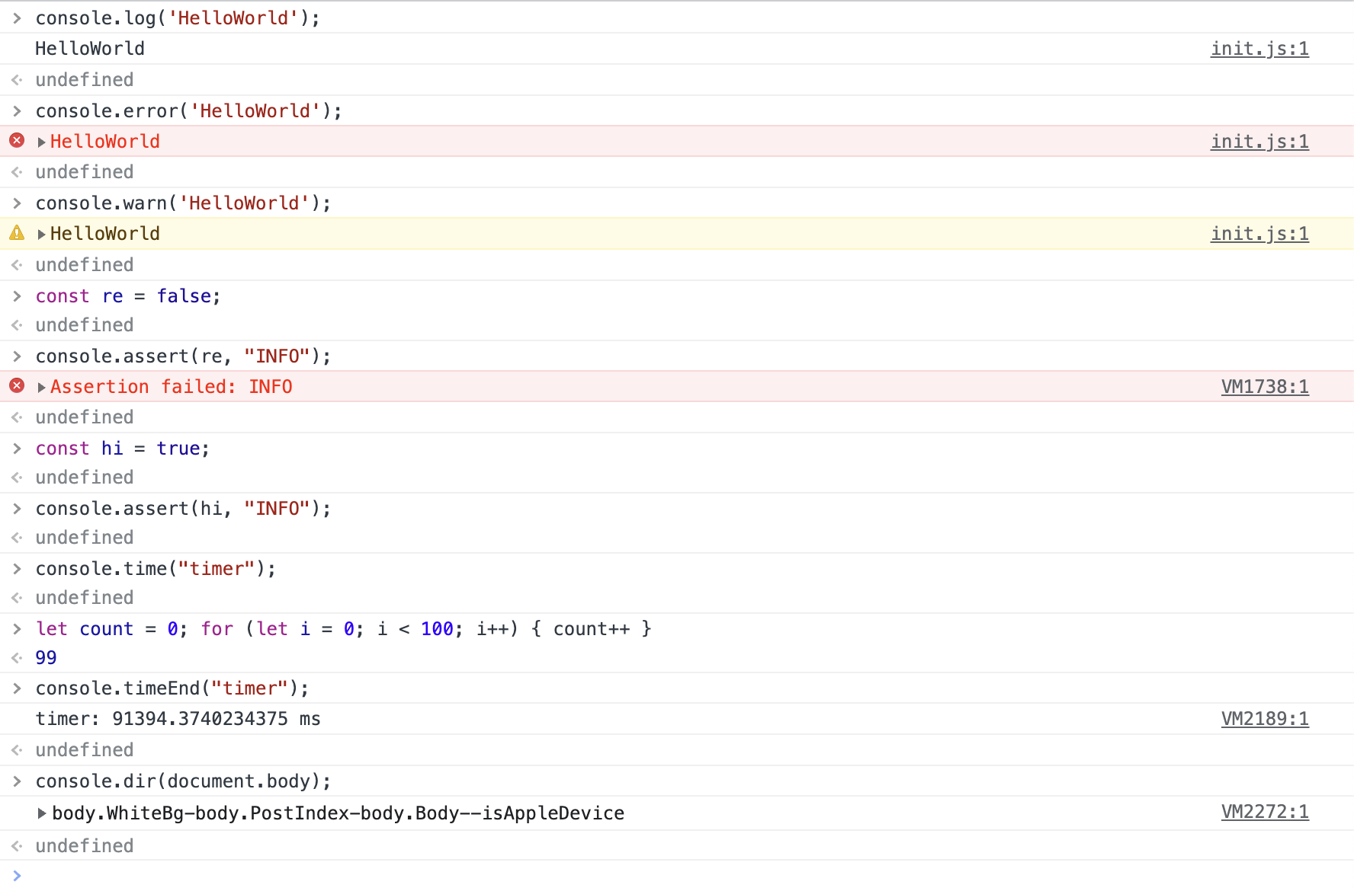Click the console.log('HelloWorld'); command text
The image size is (1354, 888).
pos(178,18)
